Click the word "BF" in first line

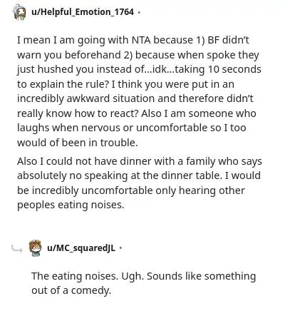[x=214, y=40]
